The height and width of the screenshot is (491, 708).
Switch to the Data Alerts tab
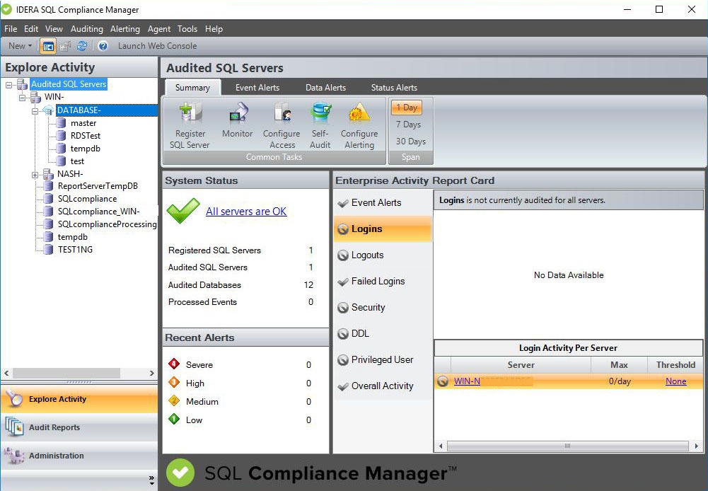[x=325, y=88]
